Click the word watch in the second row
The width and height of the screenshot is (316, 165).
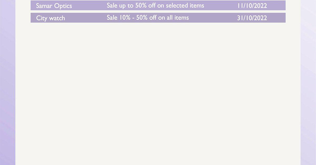tap(57, 18)
